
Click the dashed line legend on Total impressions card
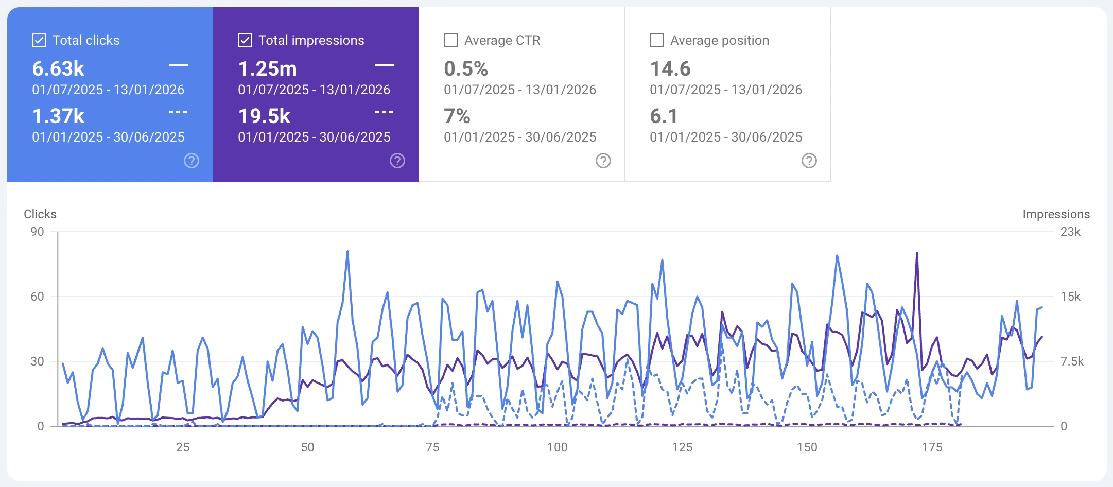[x=384, y=112]
